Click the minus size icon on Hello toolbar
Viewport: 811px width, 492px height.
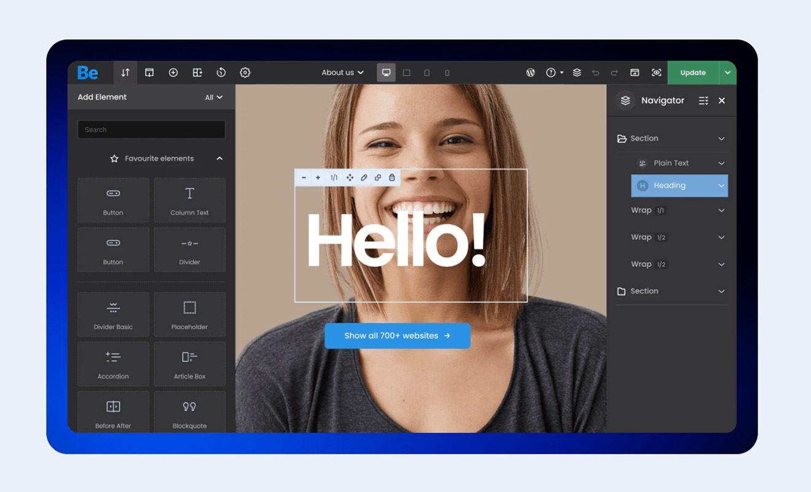tap(304, 178)
